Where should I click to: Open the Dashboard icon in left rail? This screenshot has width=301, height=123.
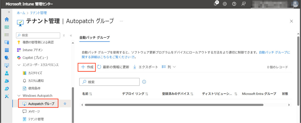pos(7,27)
